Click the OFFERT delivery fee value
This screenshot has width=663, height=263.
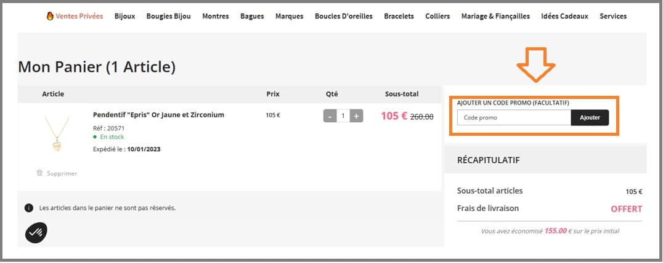click(x=626, y=209)
